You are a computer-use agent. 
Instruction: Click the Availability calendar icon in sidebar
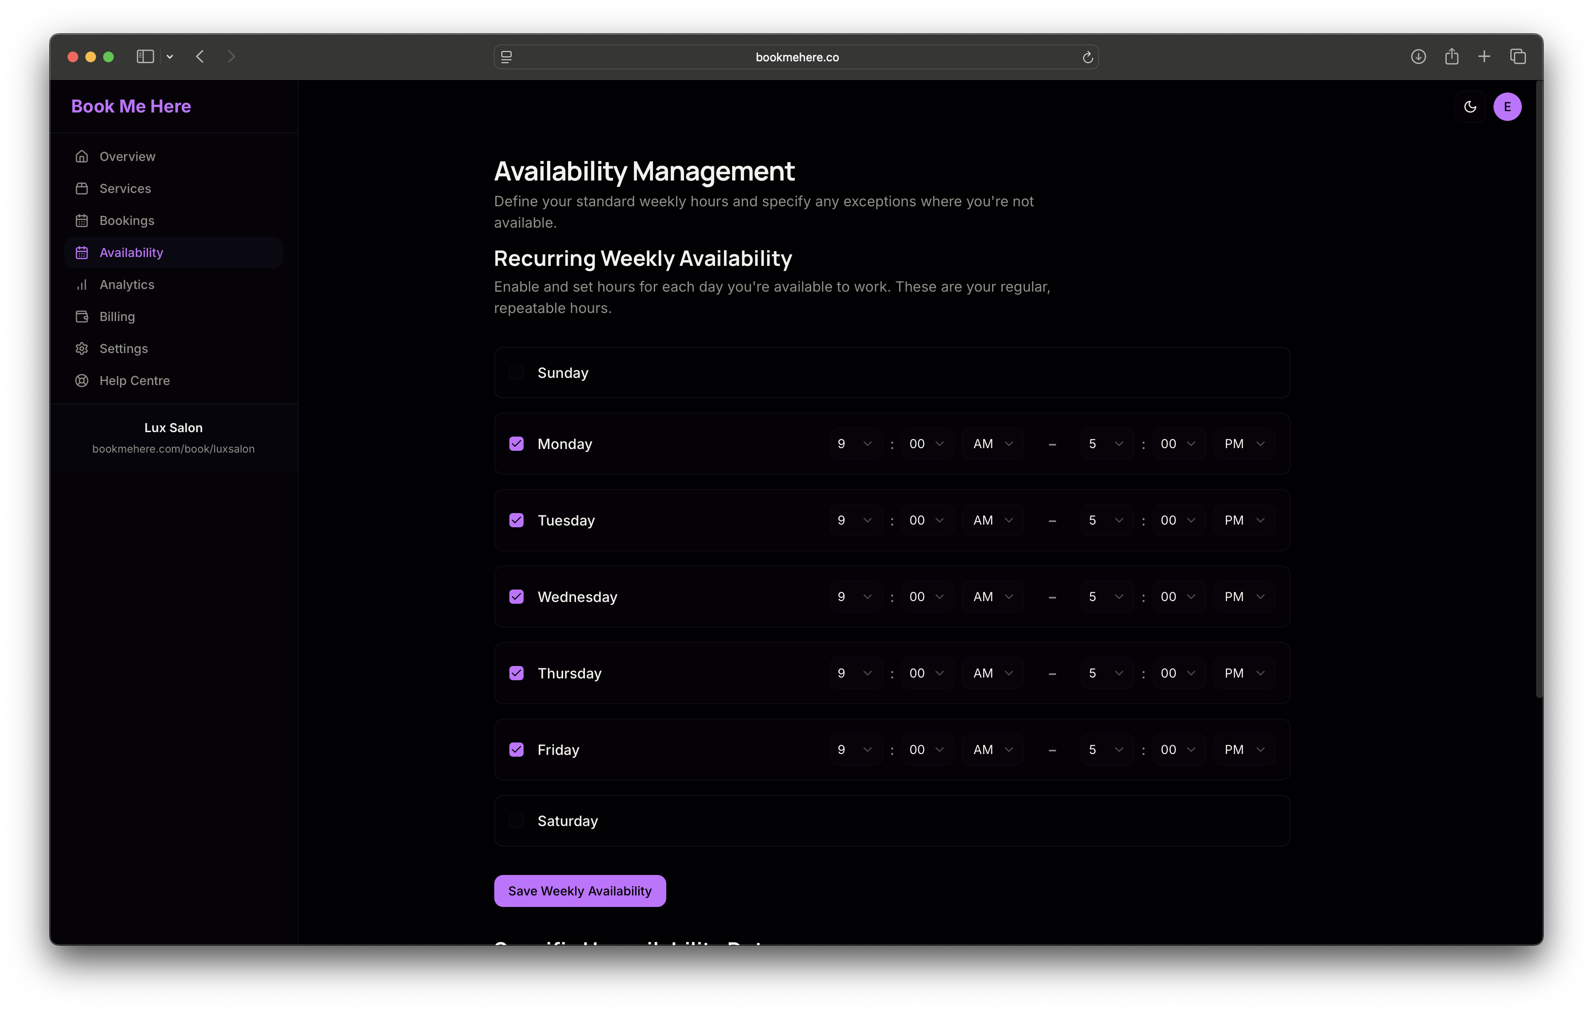(x=82, y=252)
